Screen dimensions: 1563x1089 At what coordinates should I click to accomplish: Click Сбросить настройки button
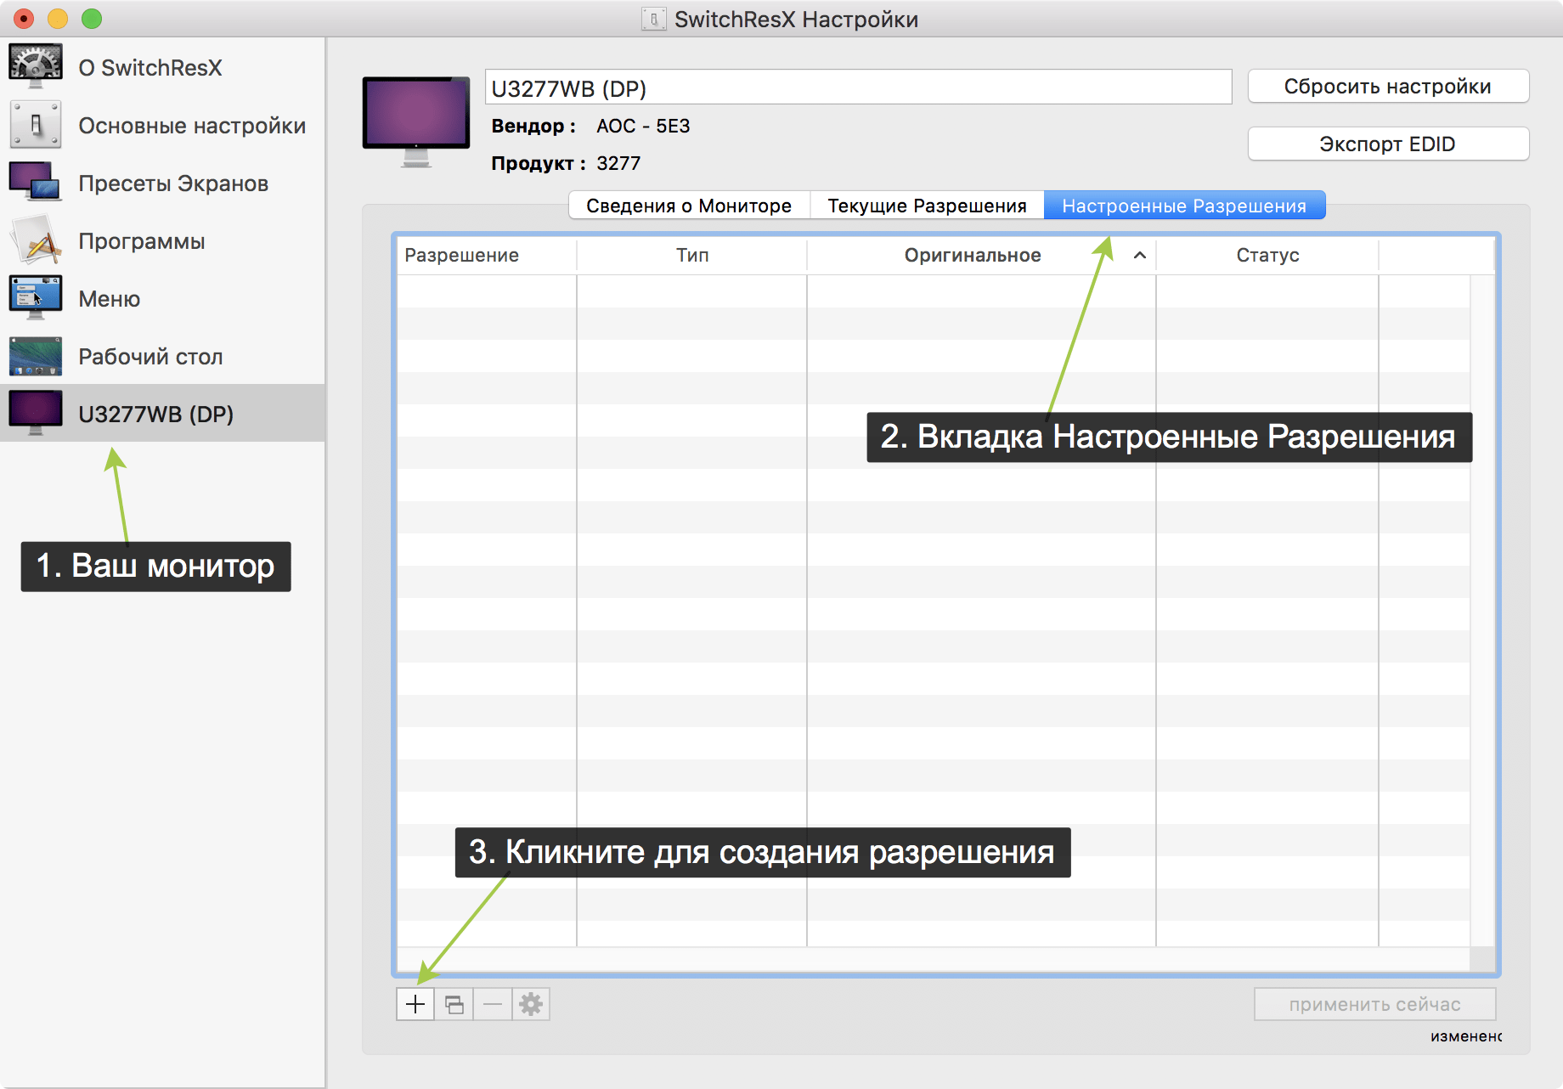[1388, 87]
